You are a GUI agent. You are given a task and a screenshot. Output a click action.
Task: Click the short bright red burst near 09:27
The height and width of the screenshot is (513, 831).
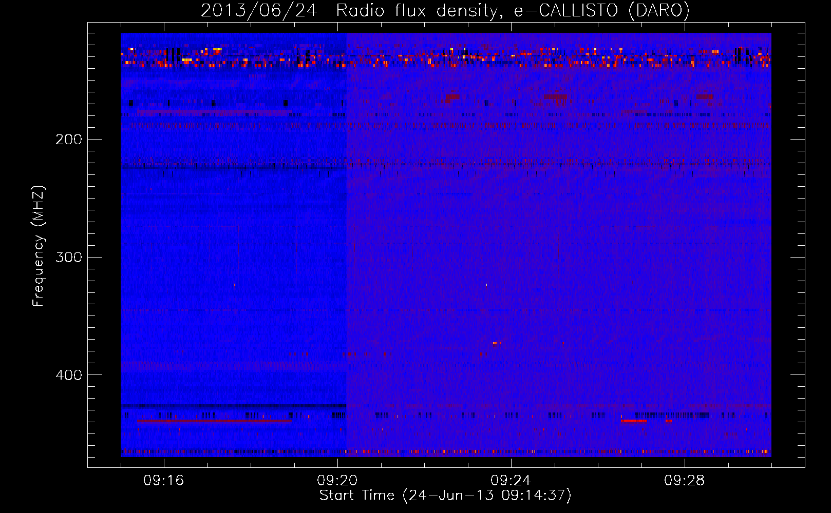634,421
